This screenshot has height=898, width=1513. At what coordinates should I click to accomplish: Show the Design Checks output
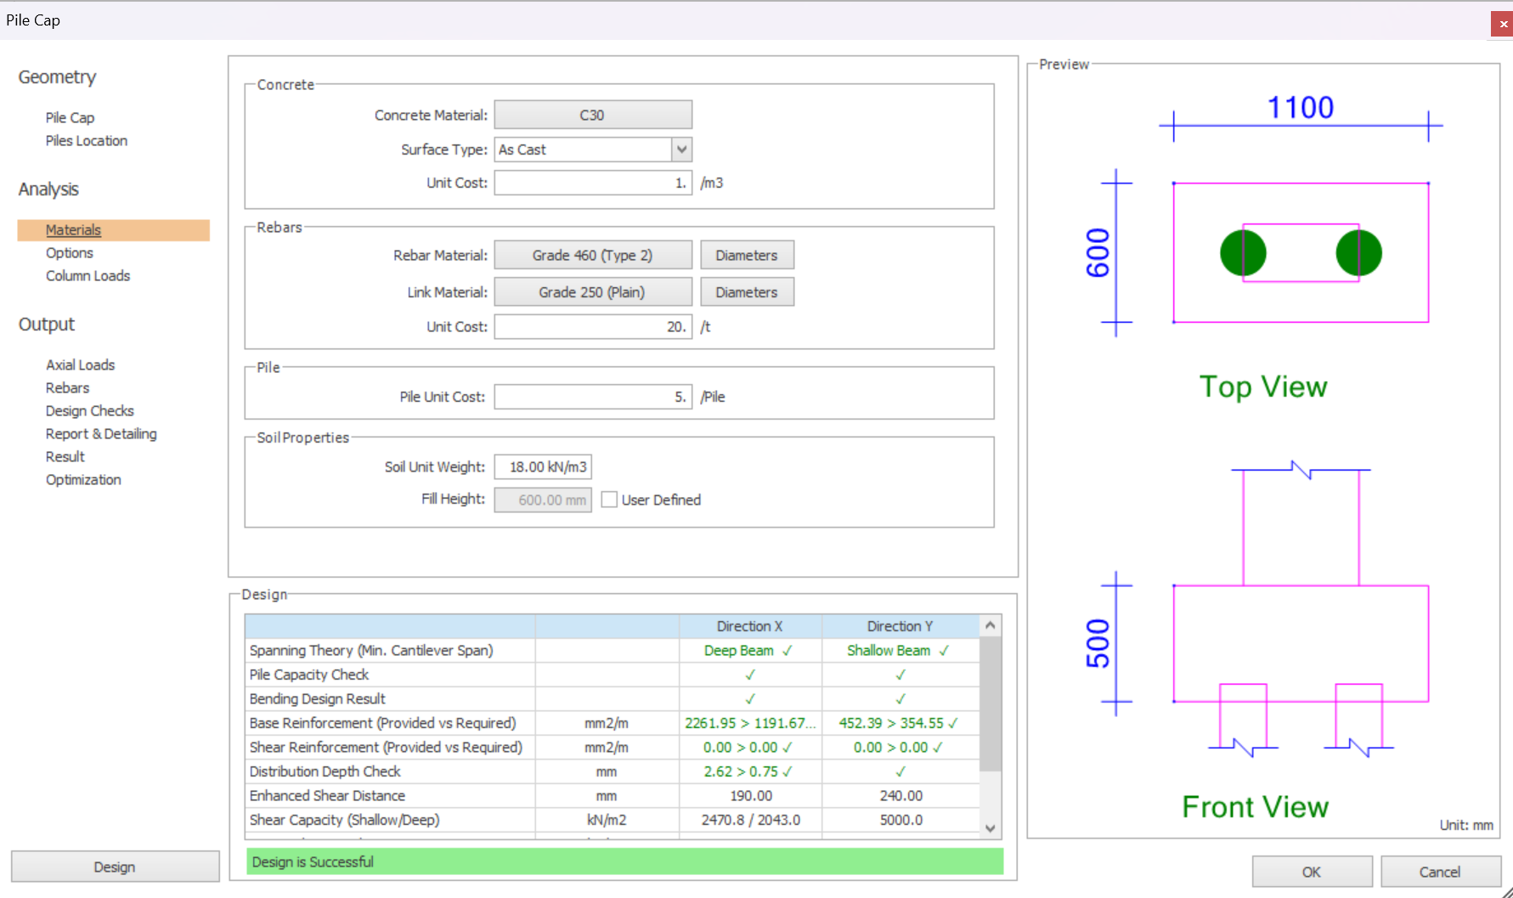click(x=90, y=411)
